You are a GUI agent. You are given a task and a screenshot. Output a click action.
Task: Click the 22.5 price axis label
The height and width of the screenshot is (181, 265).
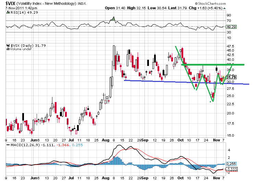coord(230,104)
